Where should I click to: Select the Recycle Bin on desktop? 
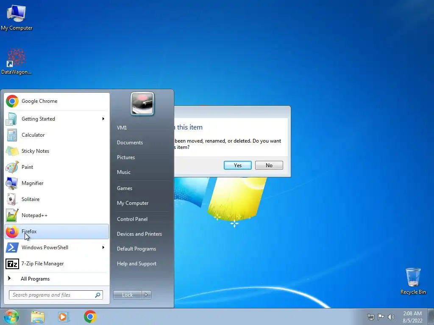coord(413,281)
